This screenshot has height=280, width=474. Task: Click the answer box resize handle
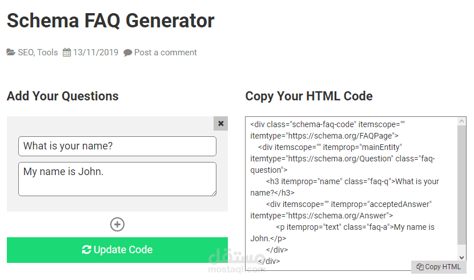click(x=214, y=193)
